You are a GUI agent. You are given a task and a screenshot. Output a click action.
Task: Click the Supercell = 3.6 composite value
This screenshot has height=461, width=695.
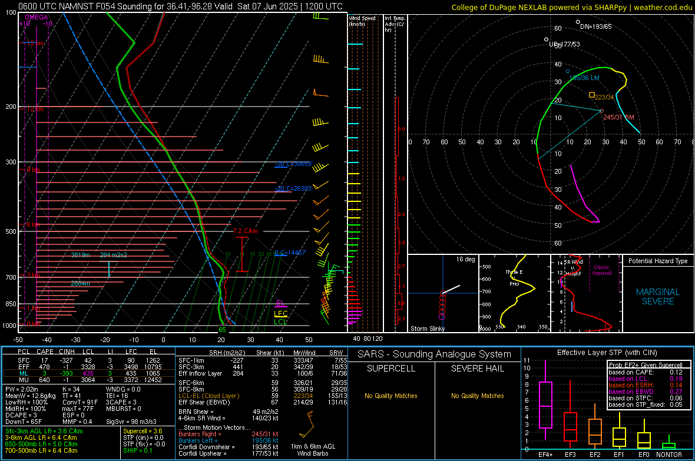coord(143,431)
